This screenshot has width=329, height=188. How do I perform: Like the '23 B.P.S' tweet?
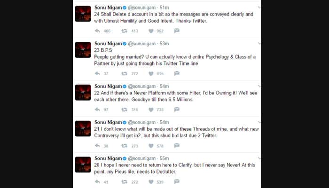tap(151, 73)
